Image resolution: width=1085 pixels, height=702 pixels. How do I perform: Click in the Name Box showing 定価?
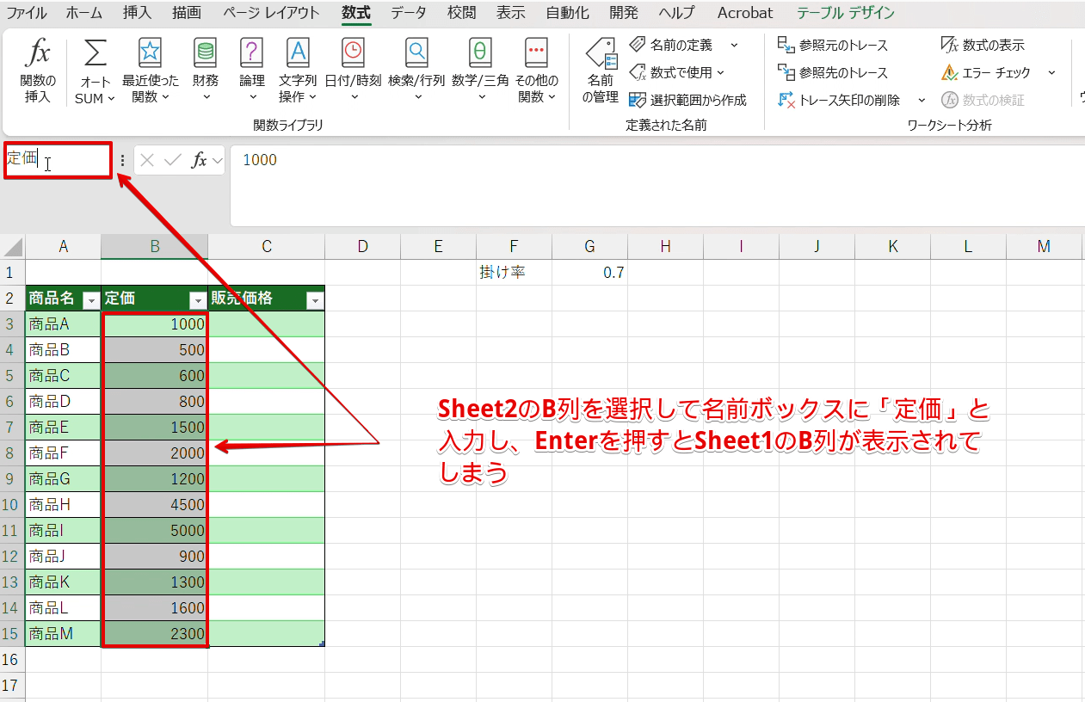(x=58, y=160)
